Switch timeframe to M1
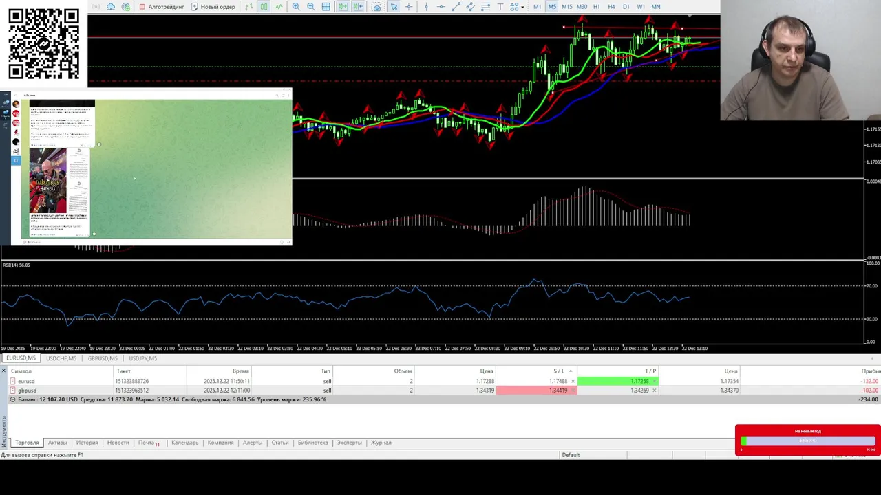This screenshot has width=881, height=495. pyautogui.click(x=537, y=6)
